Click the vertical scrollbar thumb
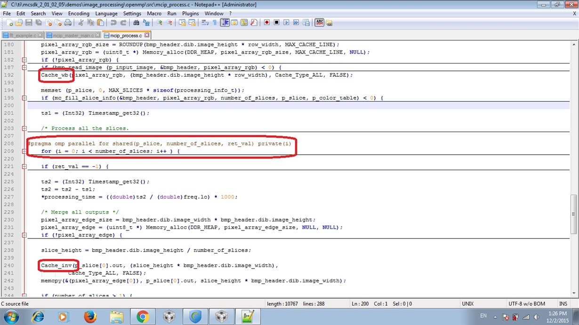The image size is (579, 325). point(574,214)
